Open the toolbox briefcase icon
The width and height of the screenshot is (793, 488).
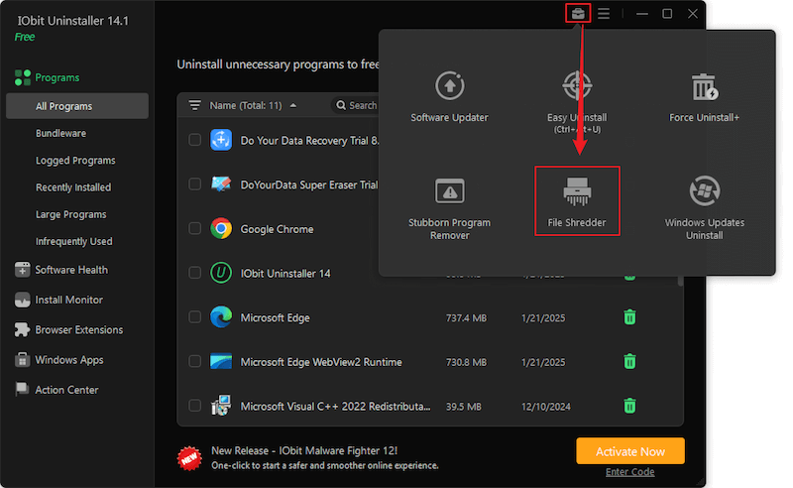click(578, 14)
